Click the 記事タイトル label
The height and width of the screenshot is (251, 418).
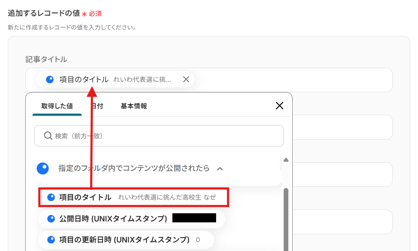tap(46, 59)
